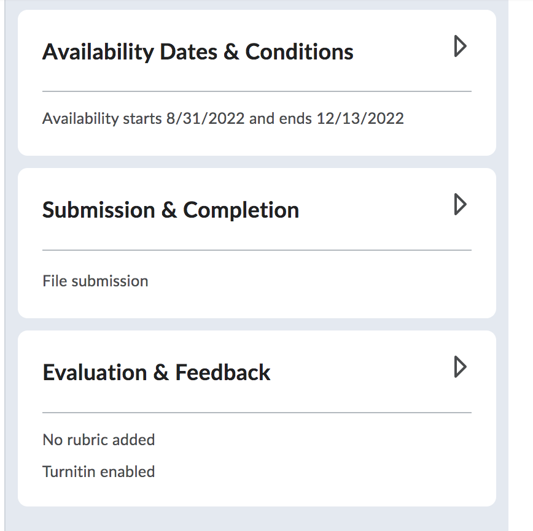The image size is (533, 531).
Task: Click the File submission summary text
Action: coord(95,281)
